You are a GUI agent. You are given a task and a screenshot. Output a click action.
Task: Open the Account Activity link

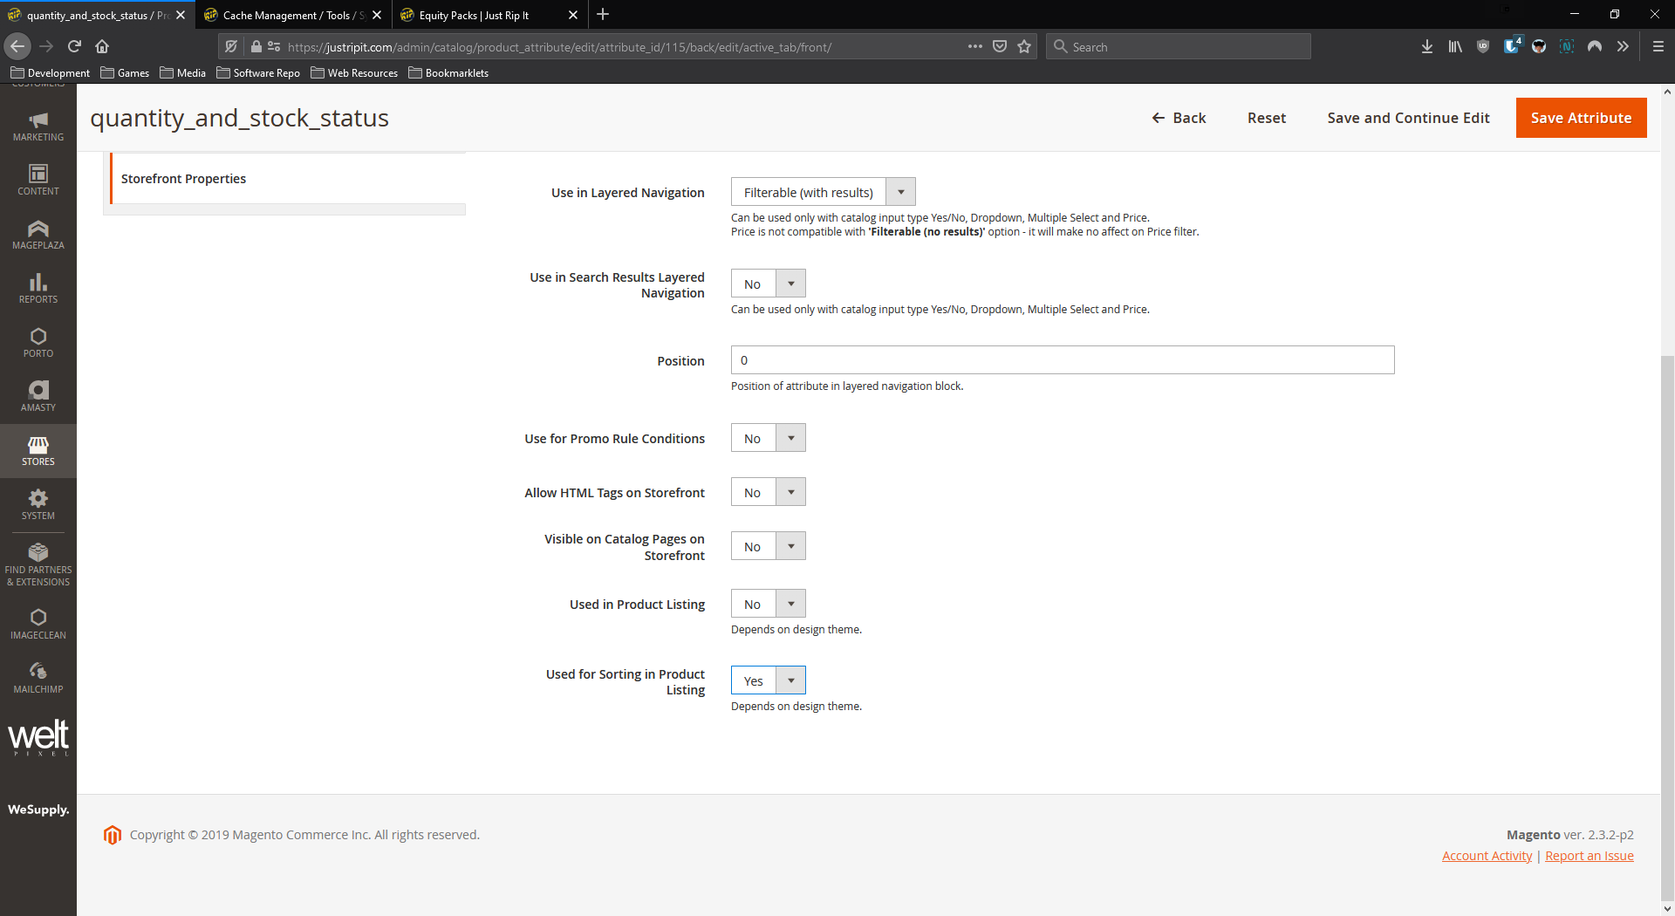point(1487,856)
